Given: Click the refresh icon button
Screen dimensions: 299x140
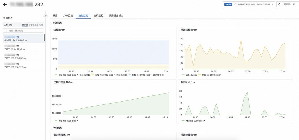Looking at the screenshot, I should 279,4.
